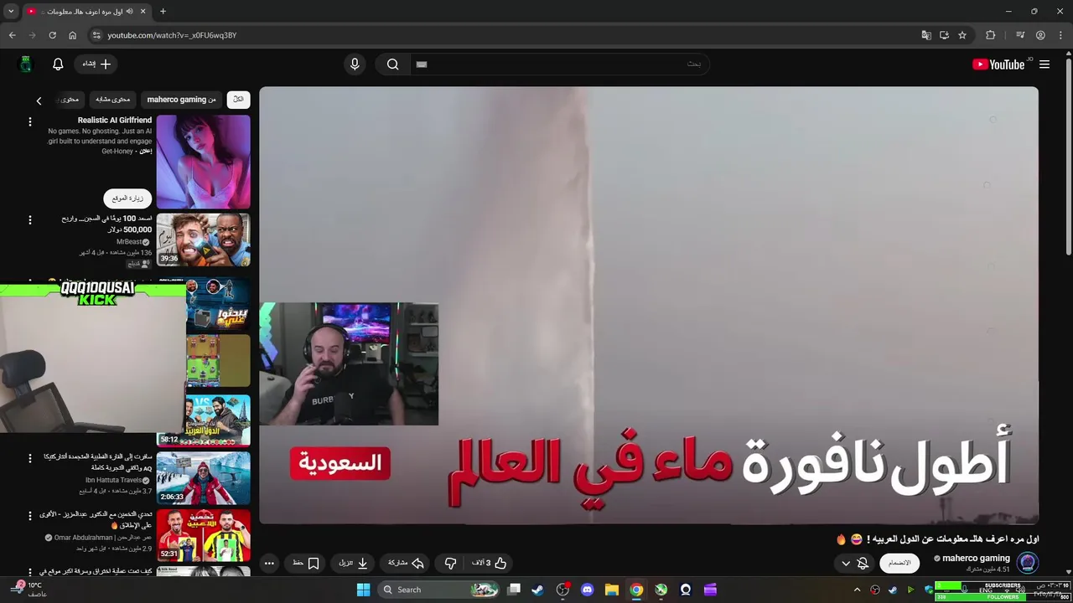Click the Join (الانضمام) button
1073x603 pixels.
[899, 563]
